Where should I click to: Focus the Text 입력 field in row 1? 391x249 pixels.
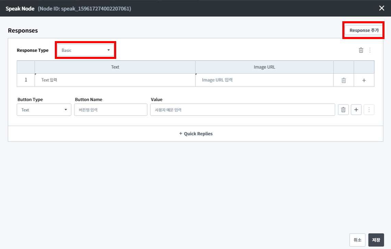click(x=115, y=80)
